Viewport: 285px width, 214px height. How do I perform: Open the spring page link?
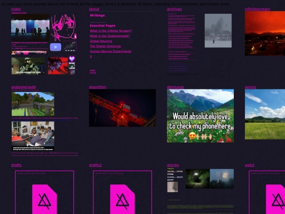click(250, 87)
